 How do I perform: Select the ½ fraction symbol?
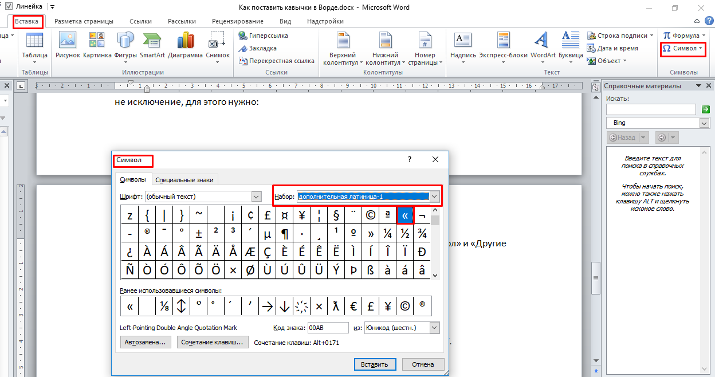pos(405,233)
